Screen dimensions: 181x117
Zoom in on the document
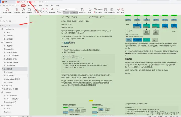(47, 9)
